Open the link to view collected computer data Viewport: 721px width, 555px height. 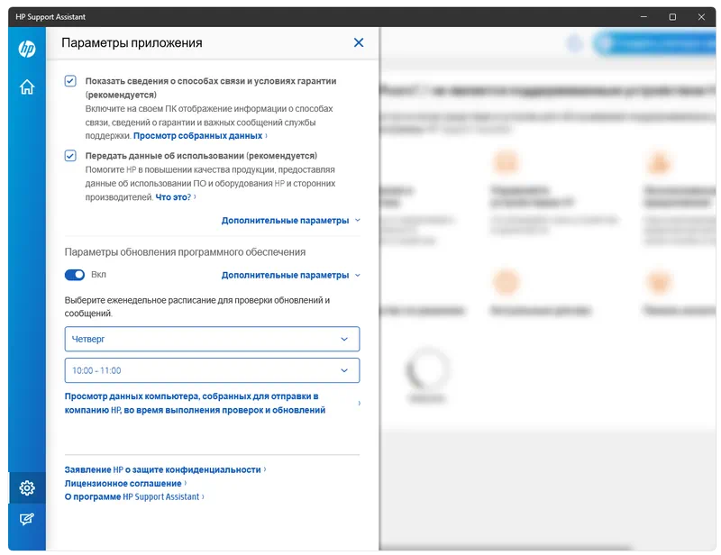(195, 403)
